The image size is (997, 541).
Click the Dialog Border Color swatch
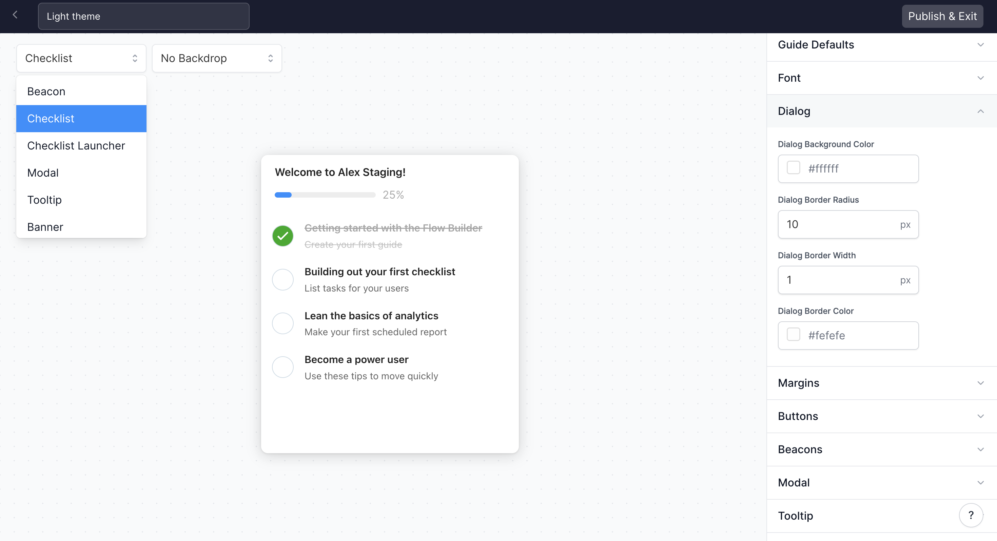(794, 335)
